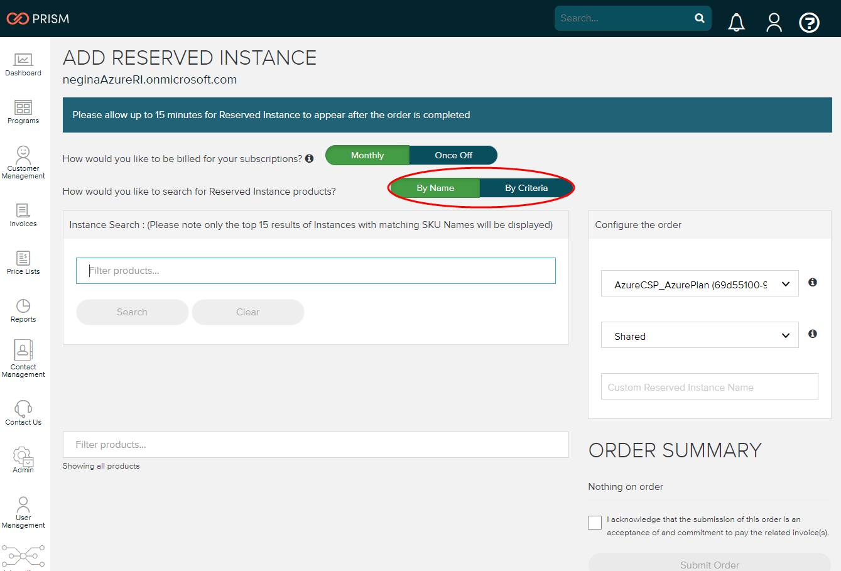841x571 pixels.
Task: Open the notifications bell icon
Action: 736,23
